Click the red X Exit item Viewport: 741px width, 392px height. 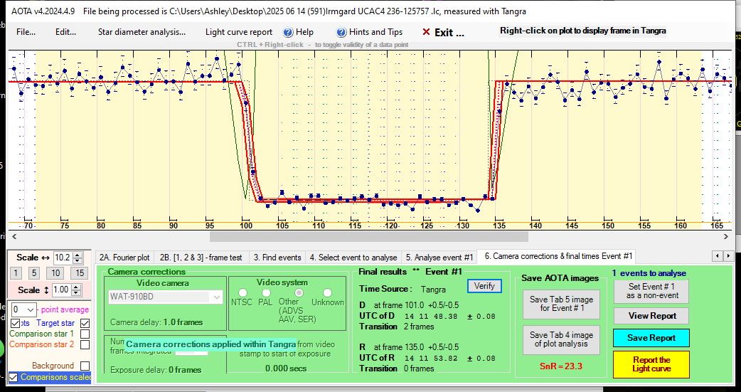(443, 32)
